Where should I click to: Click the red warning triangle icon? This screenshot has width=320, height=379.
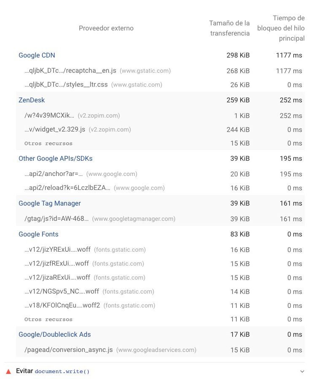[8, 371]
